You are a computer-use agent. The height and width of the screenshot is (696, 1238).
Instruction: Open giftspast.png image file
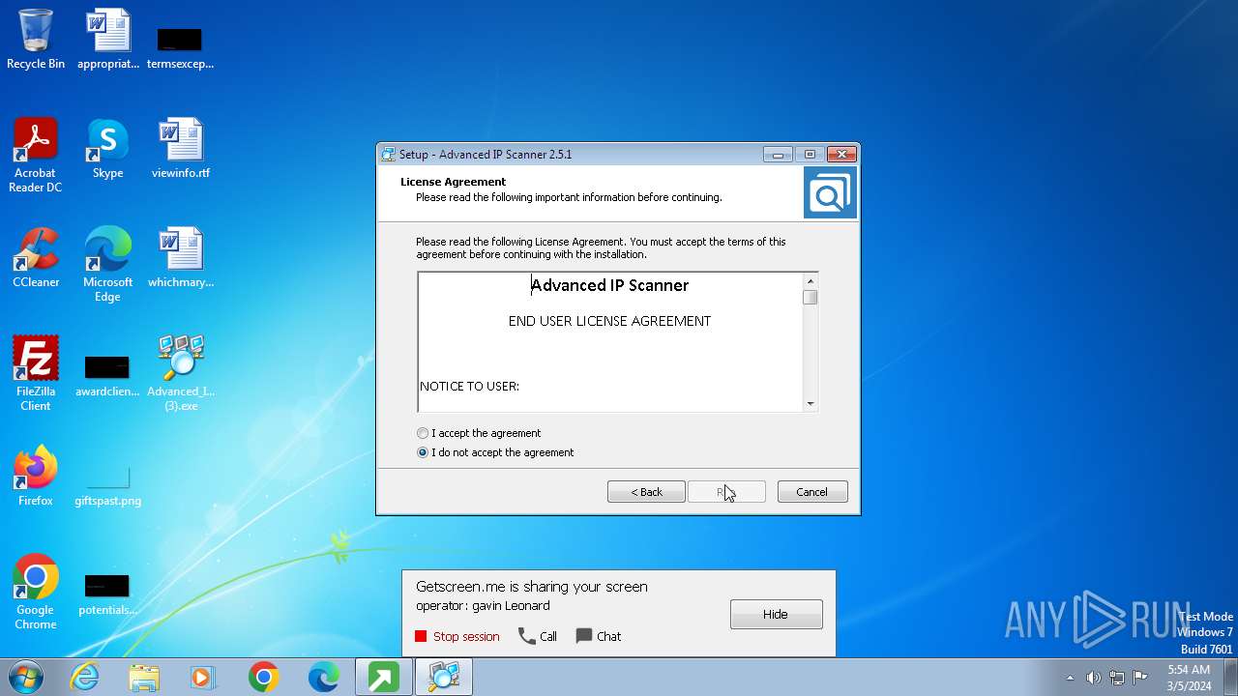(x=107, y=483)
